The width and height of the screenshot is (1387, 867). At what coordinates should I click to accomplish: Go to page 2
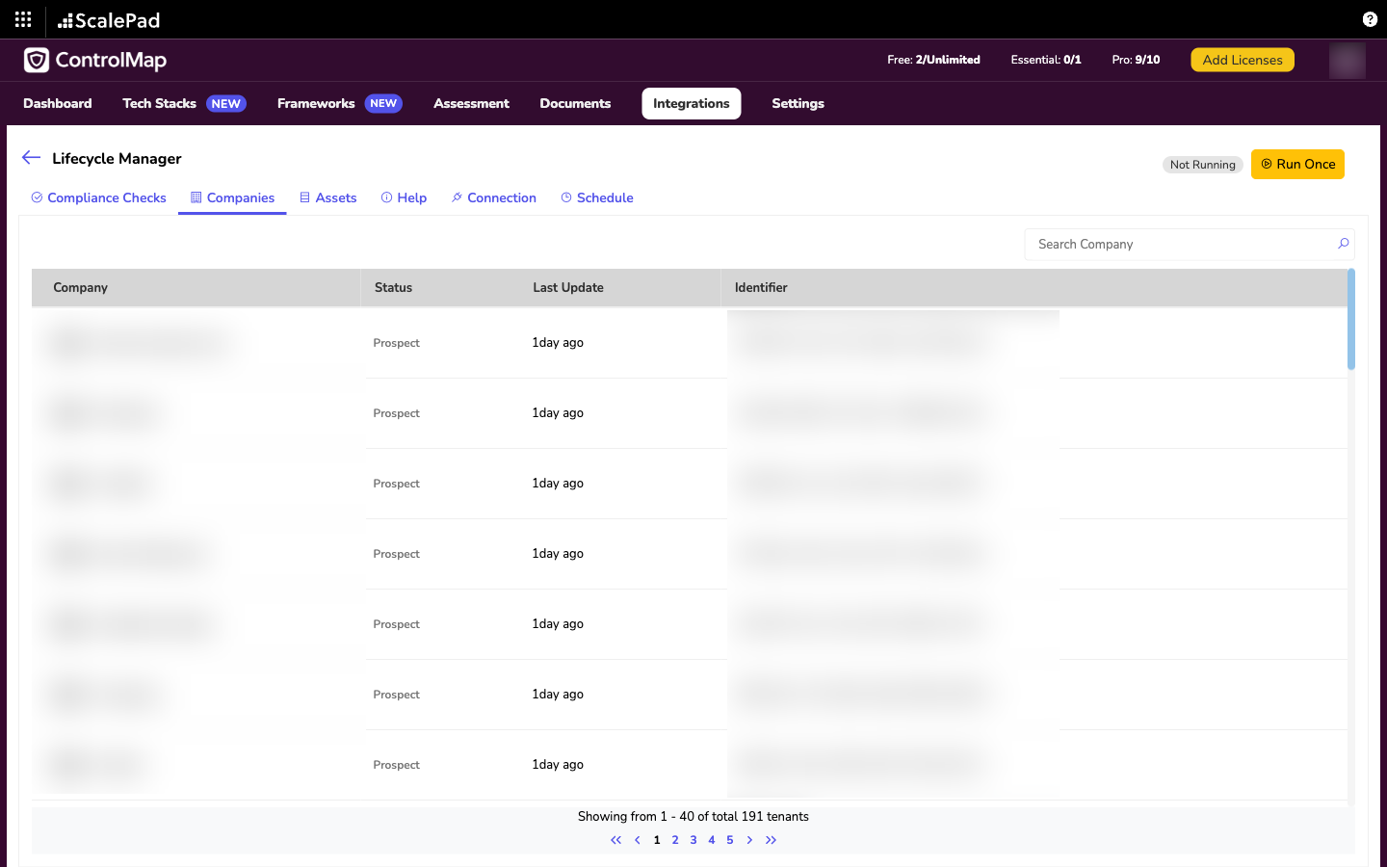675,840
